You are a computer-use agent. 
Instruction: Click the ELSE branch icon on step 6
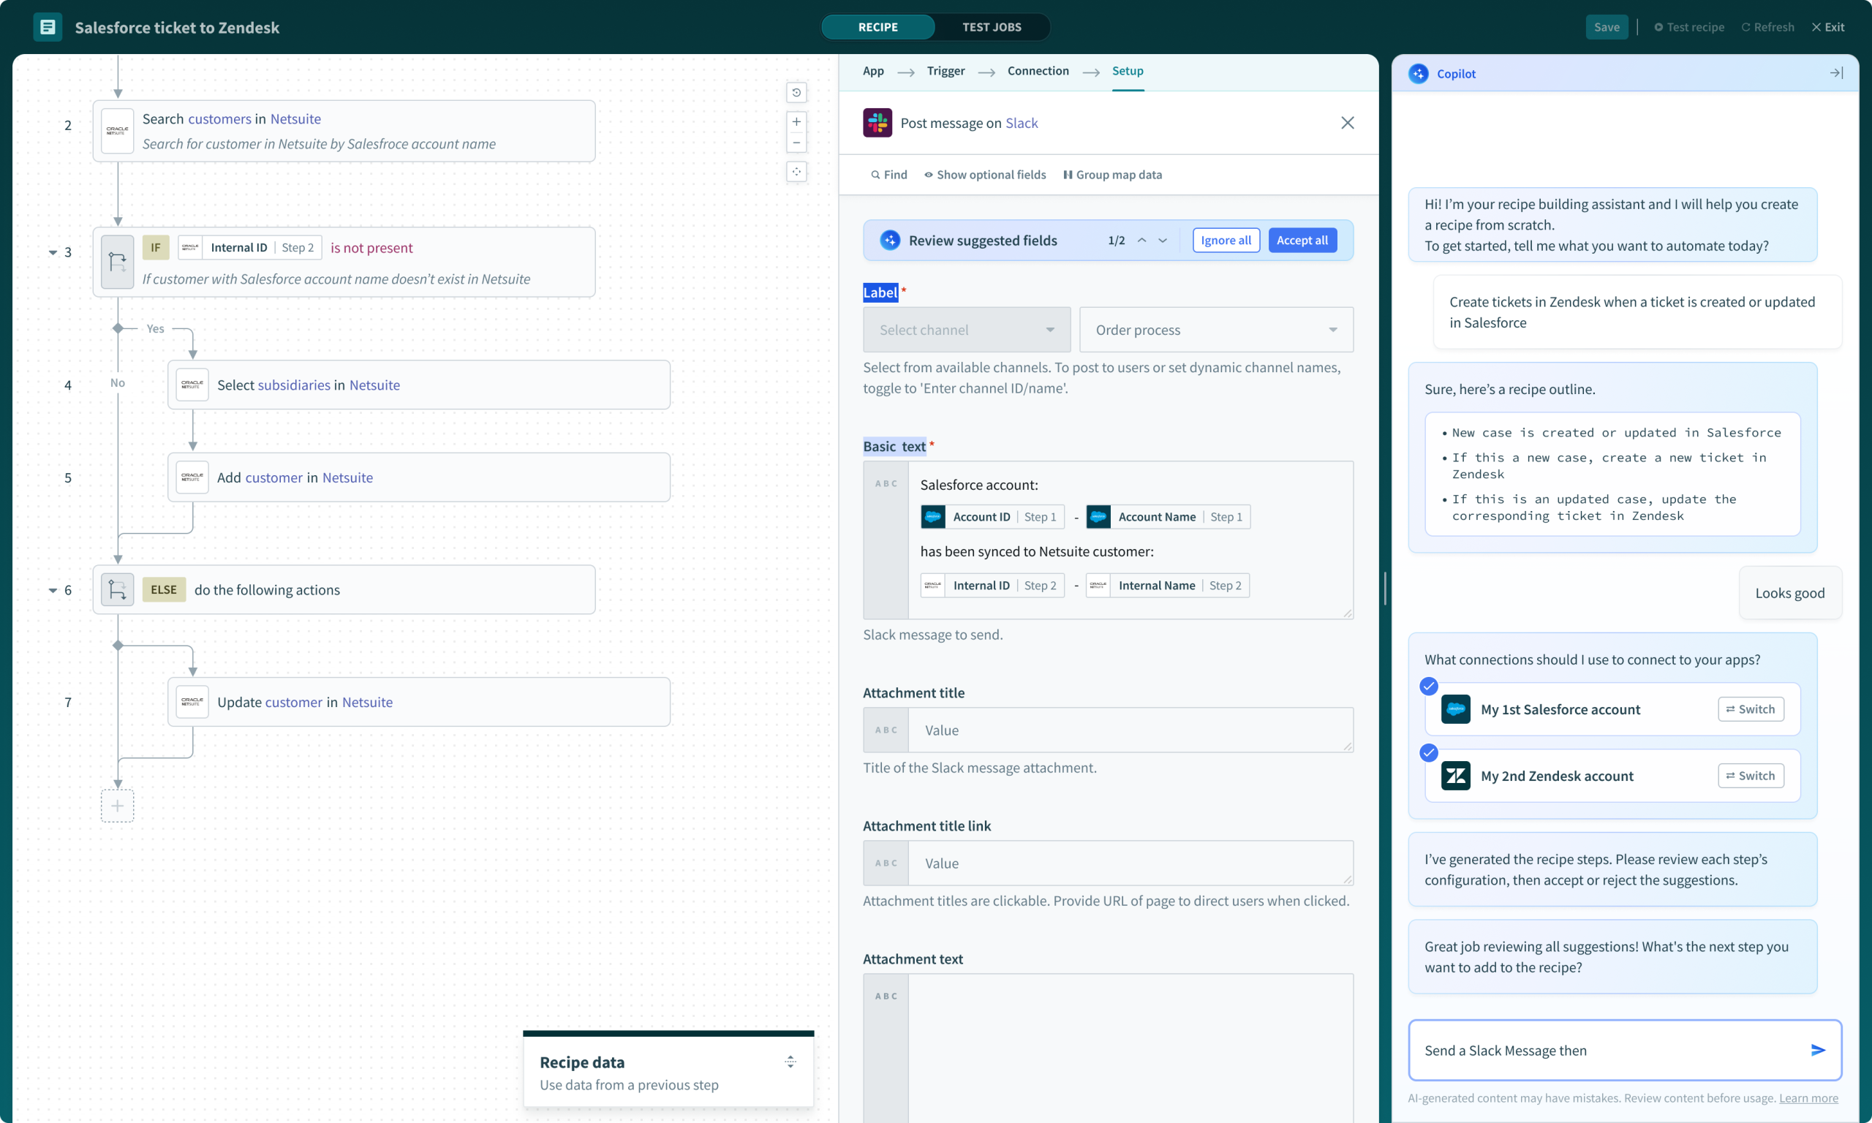tap(117, 589)
